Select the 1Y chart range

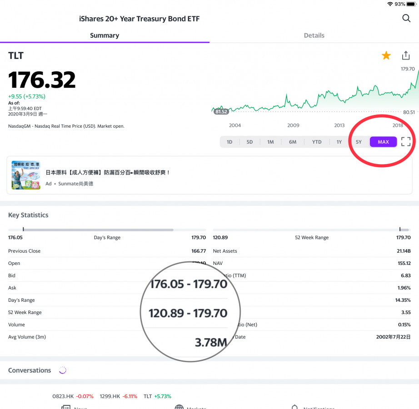339,142
